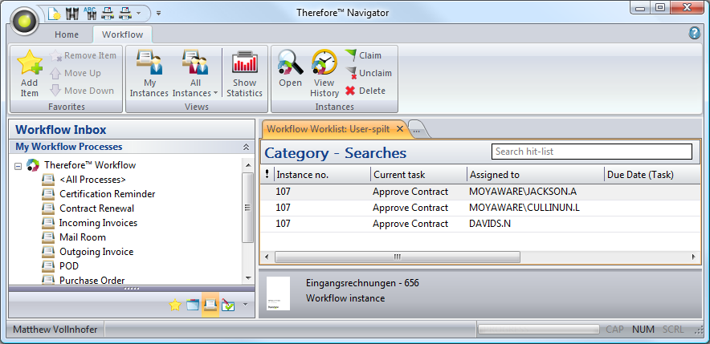The image size is (710, 344).
Task: Expand the quick access toolbar dropdown arrow
Action: [x=139, y=13]
